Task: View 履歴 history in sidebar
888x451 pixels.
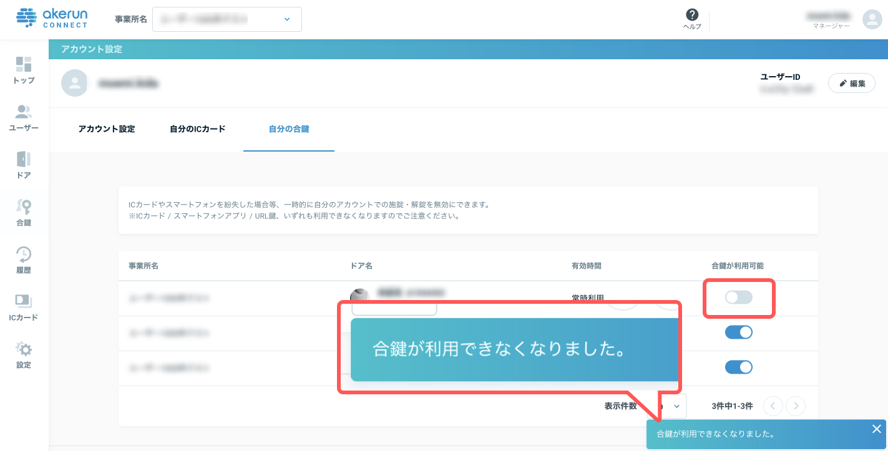Action: point(24,259)
